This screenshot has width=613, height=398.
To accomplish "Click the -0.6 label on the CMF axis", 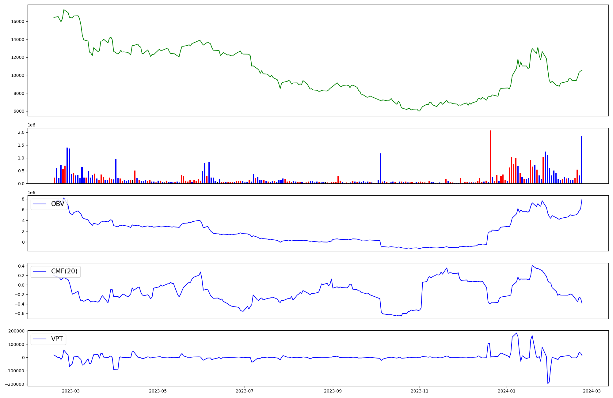I will tap(20, 314).
